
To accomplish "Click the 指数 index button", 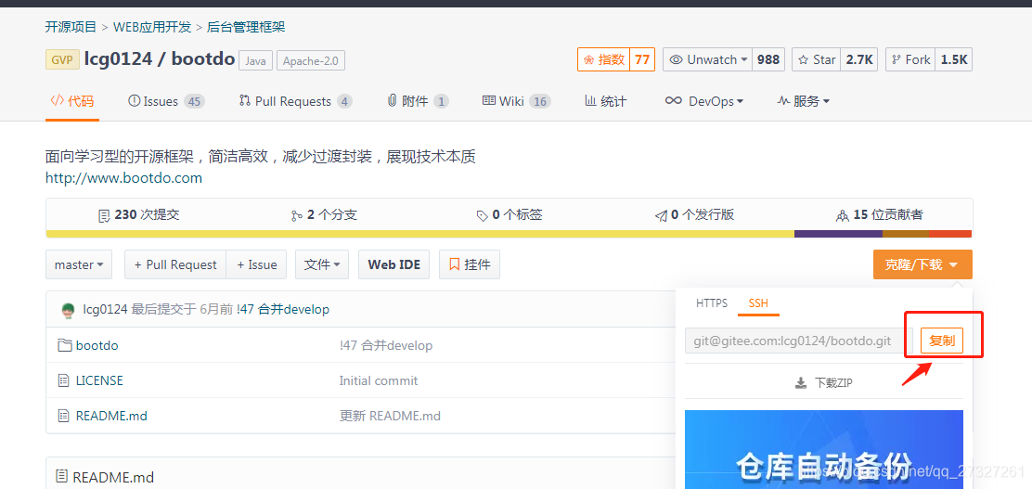I will [x=603, y=60].
